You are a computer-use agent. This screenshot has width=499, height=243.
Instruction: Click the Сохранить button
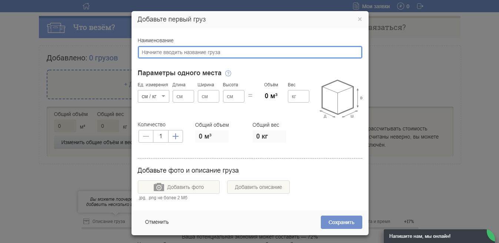[341, 222]
